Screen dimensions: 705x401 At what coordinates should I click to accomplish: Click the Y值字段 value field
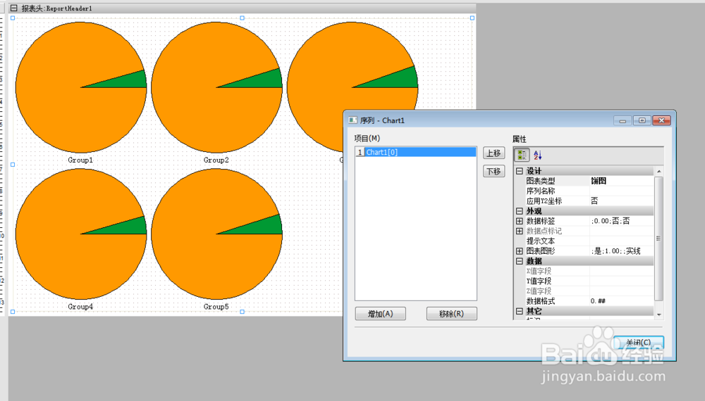[x=621, y=281]
